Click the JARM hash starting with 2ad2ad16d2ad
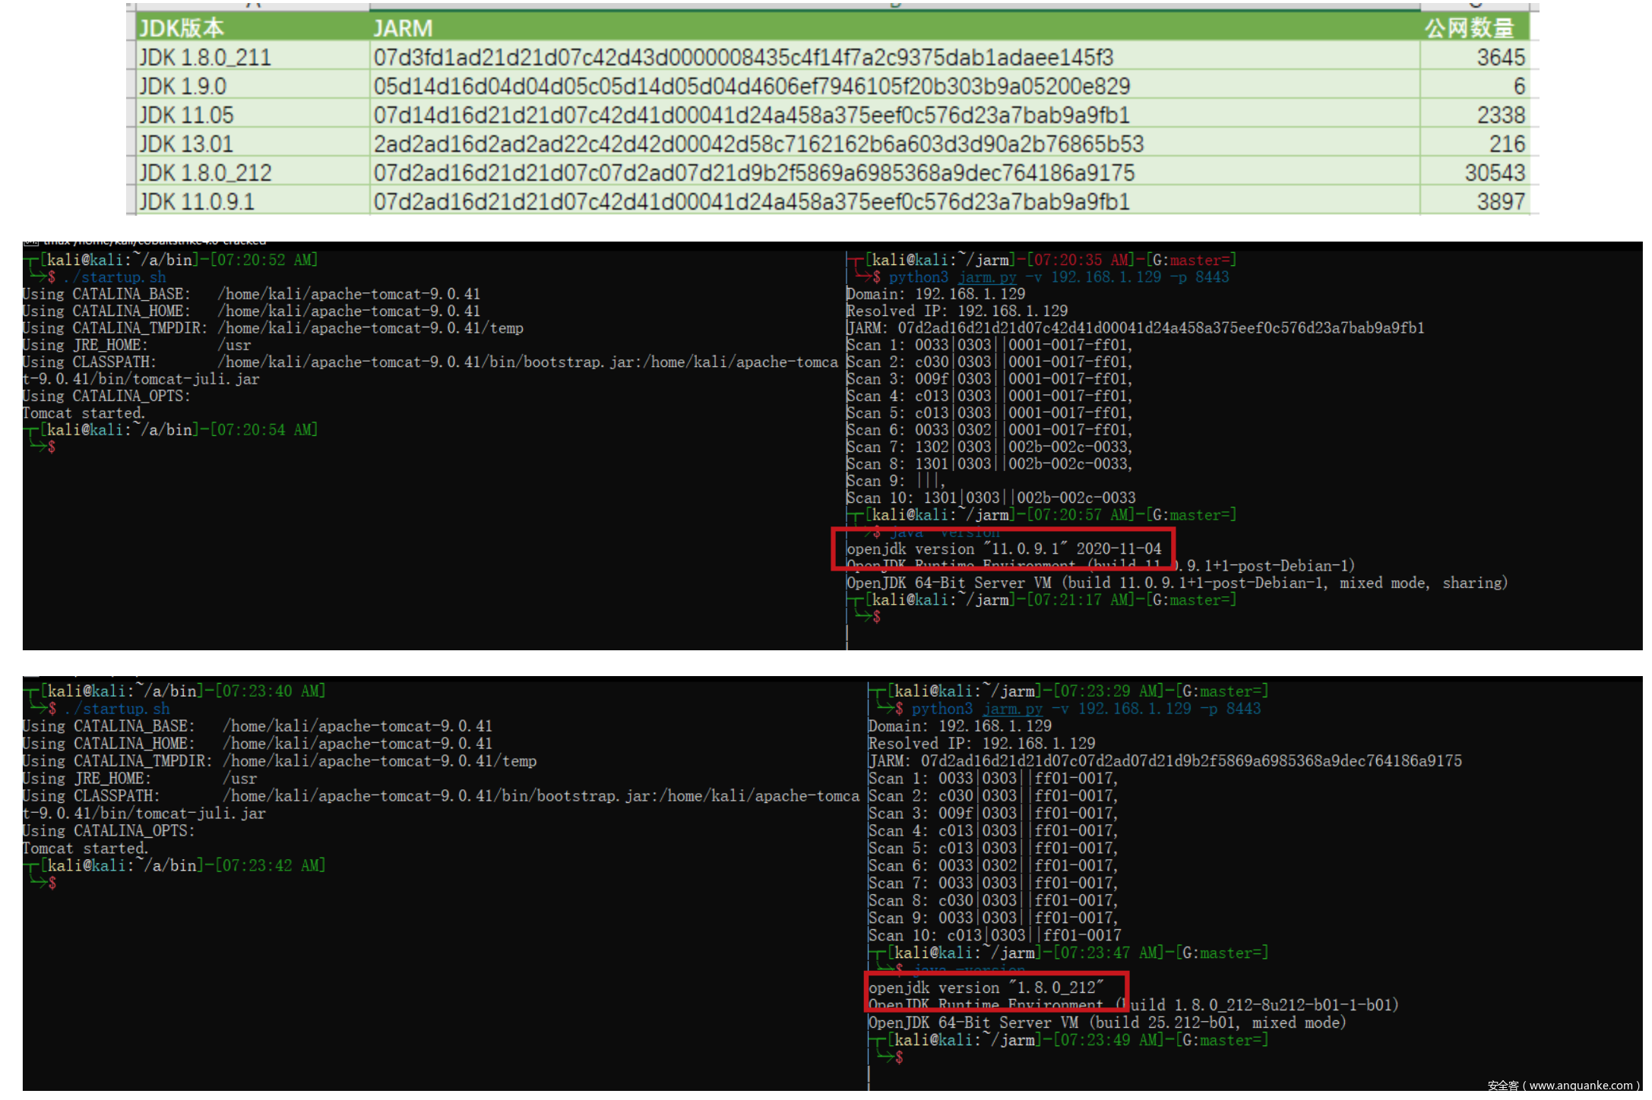Image resolution: width=1652 pixels, height=1100 pixels. pos(758,144)
